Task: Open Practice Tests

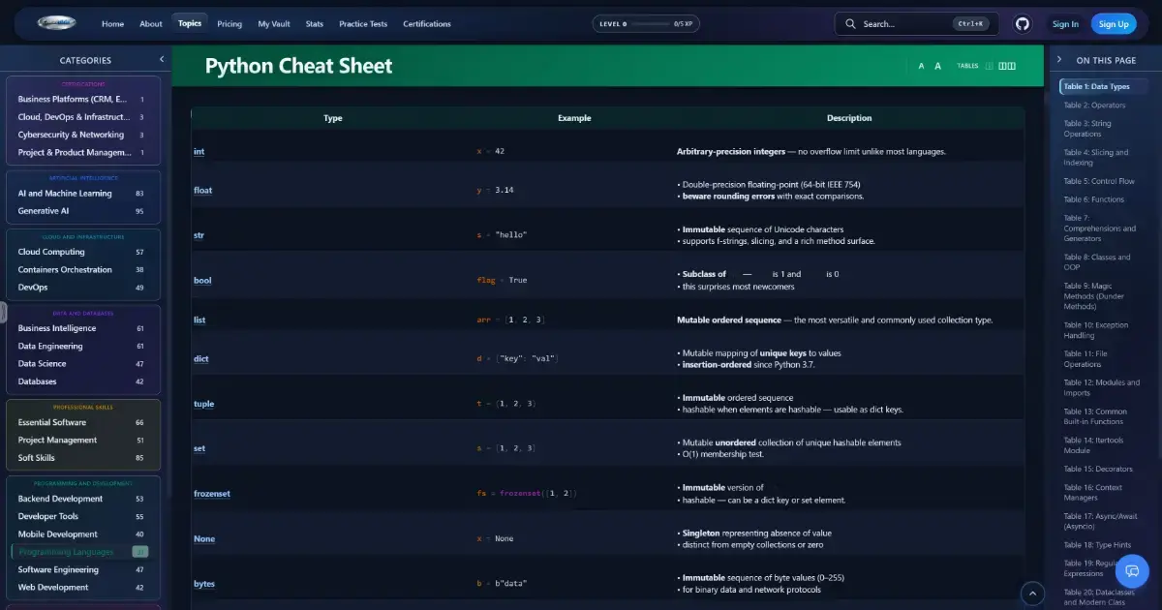Action: tap(363, 24)
